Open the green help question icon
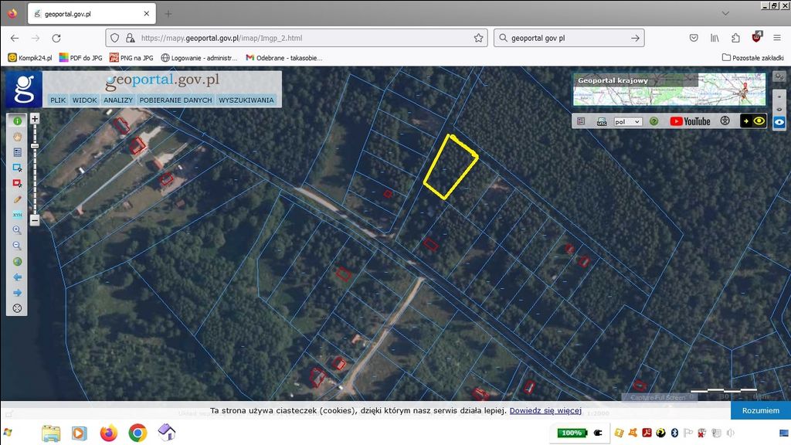The height and width of the screenshot is (445, 791). (654, 121)
